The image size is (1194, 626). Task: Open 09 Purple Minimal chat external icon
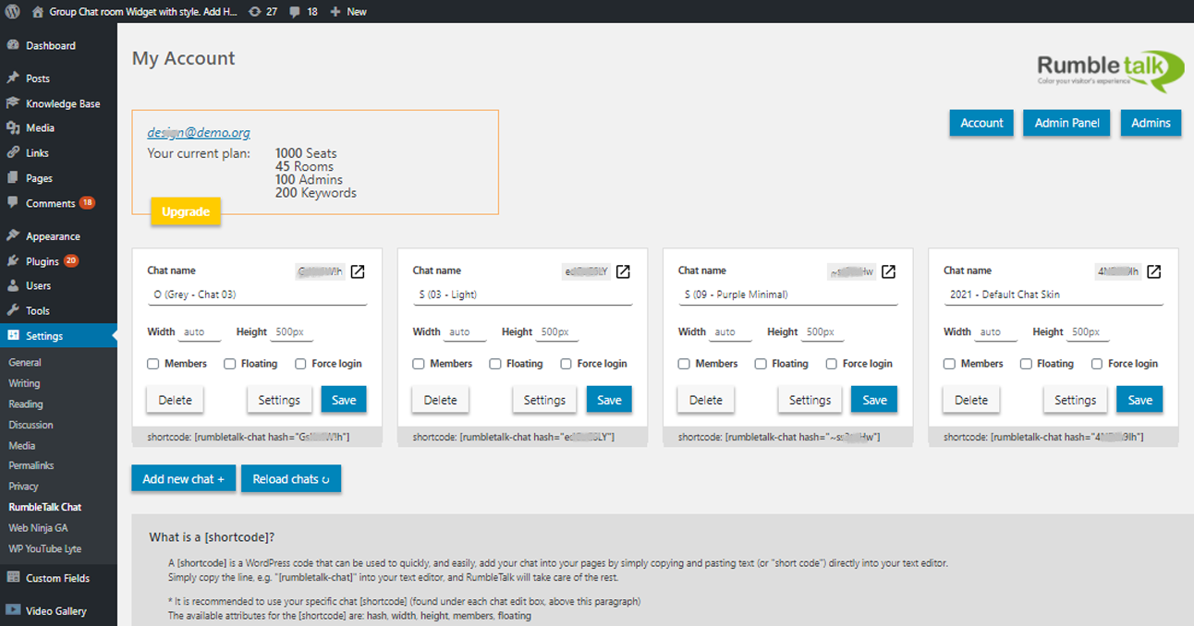[888, 271]
